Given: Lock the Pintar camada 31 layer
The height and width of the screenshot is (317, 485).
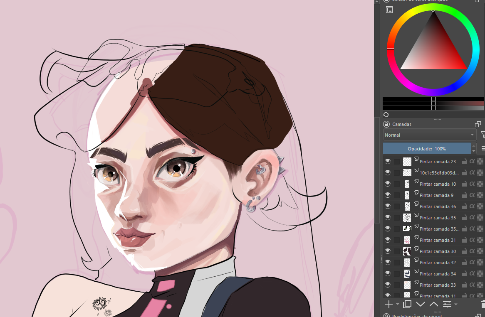Looking at the screenshot, I should tap(464, 240).
